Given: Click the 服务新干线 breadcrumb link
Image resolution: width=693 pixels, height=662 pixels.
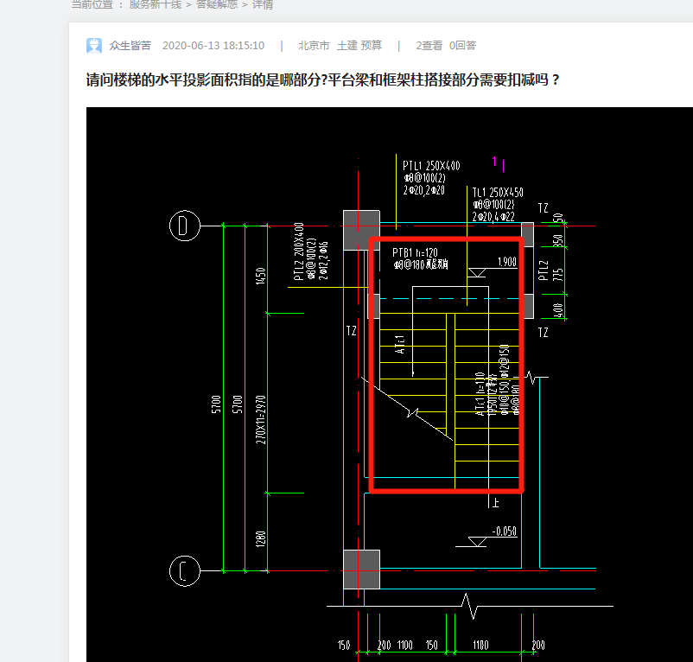Looking at the screenshot, I should click(x=156, y=4).
